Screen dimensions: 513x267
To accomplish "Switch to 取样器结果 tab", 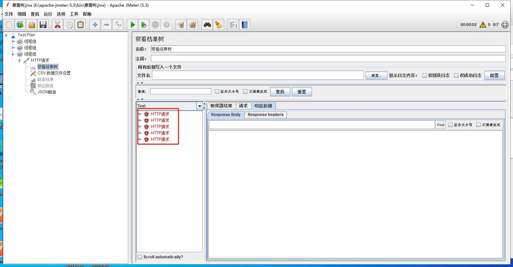I will point(221,106).
